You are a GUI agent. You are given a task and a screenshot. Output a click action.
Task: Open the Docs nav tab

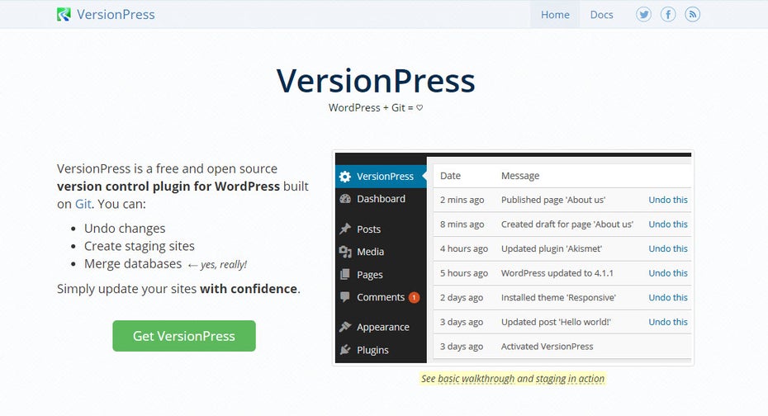(x=601, y=15)
